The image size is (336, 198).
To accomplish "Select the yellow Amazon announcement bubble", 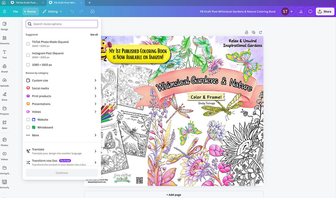I will (x=138, y=54).
